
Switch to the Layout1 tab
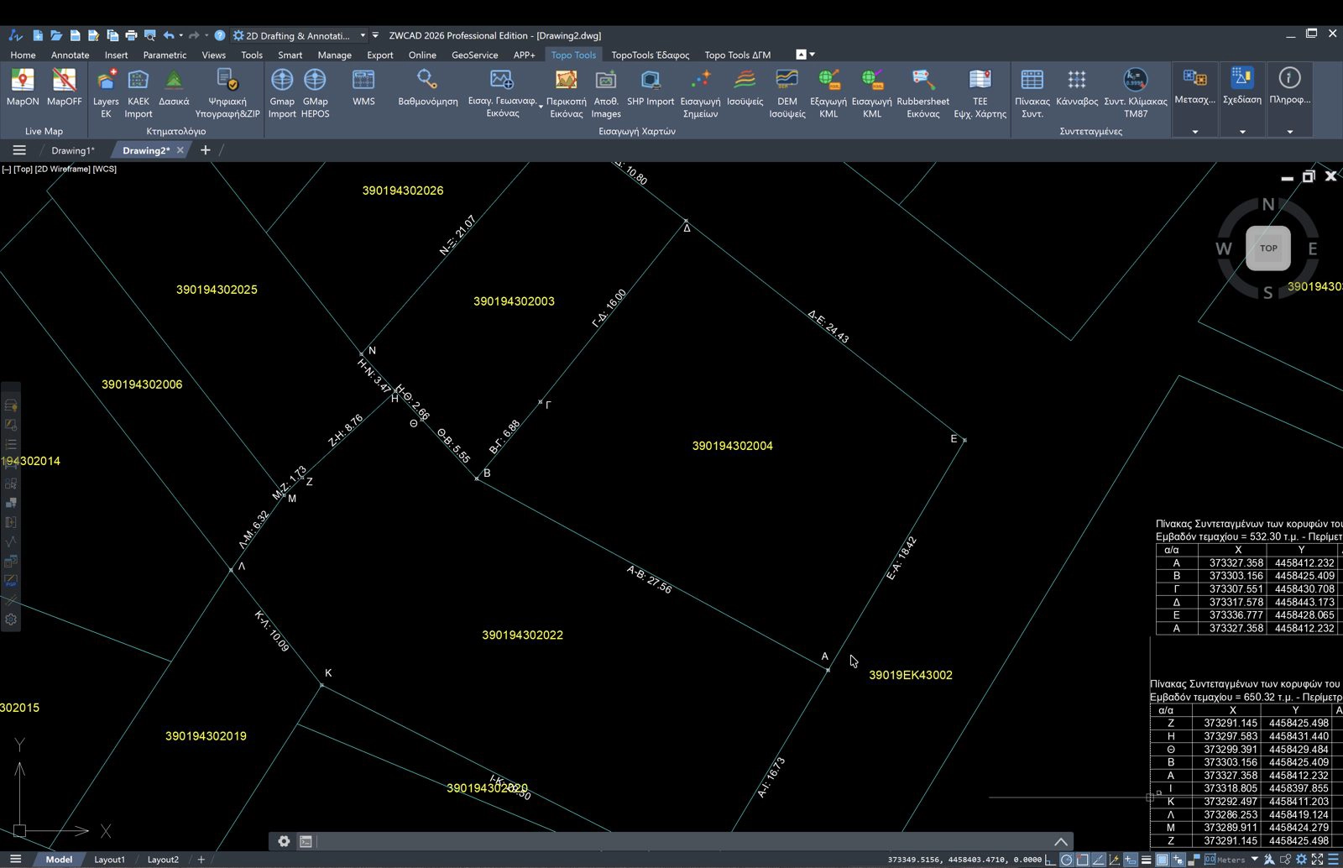(x=109, y=860)
